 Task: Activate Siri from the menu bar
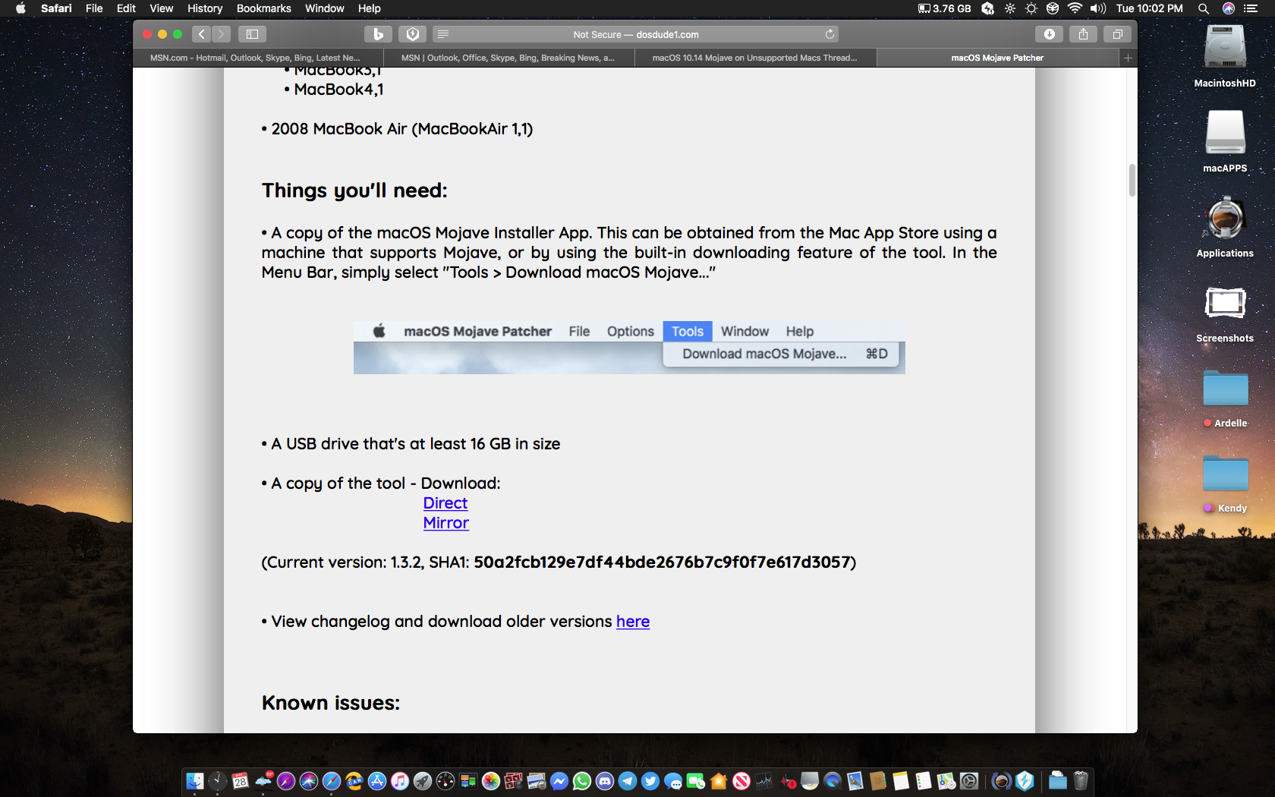pyautogui.click(x=1228, y=8)
